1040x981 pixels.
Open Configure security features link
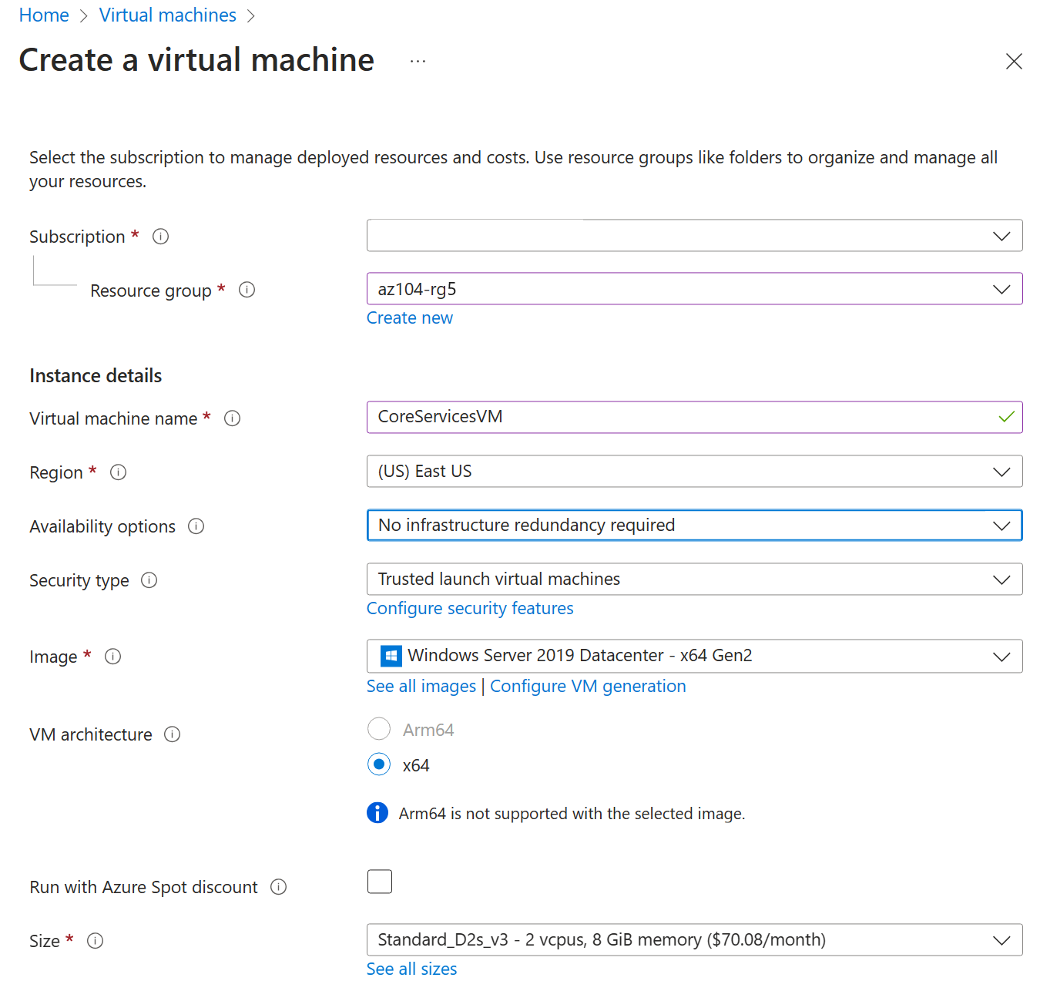469,608
